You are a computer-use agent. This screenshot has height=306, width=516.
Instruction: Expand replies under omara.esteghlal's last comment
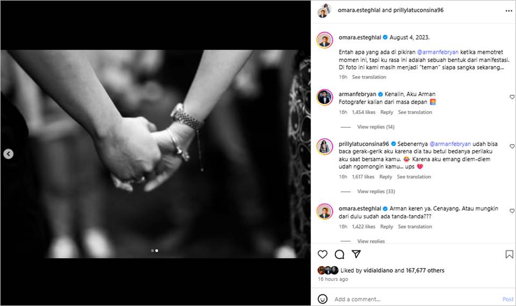pyautogui.click(x=371, y=241)
